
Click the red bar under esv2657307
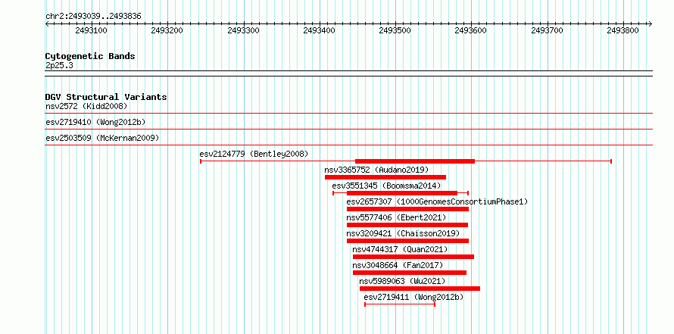pos(407,209)
